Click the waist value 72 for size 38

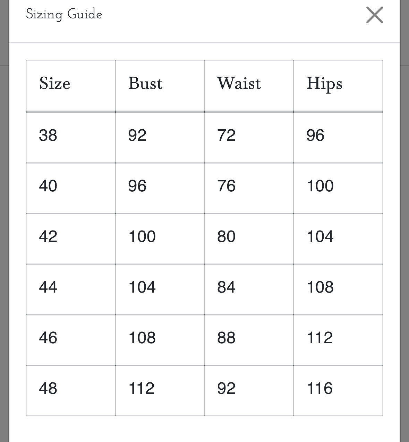click(x=227, y=135)
